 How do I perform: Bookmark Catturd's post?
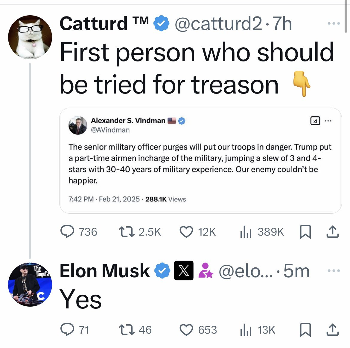pyautogui.click(x=305, y=232)
